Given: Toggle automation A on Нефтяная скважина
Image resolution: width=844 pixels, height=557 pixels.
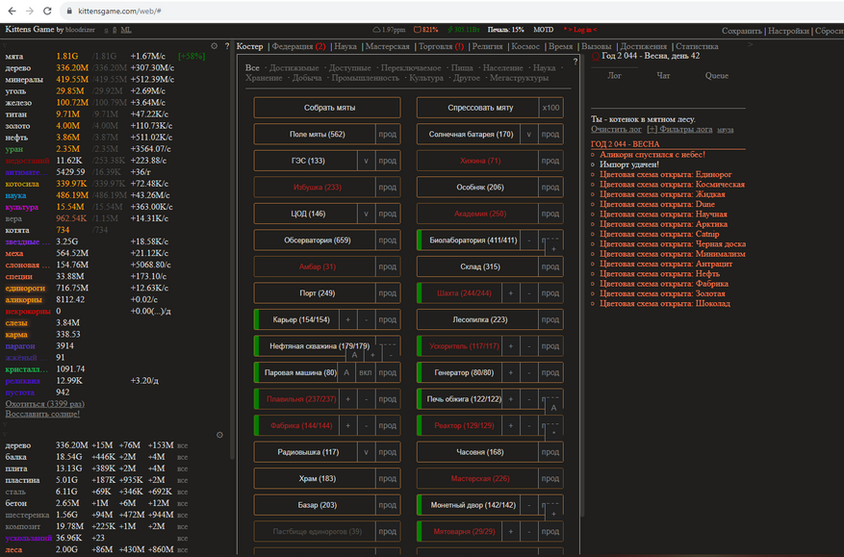Looking at the screenshot, I should click(x=354, y=355).
